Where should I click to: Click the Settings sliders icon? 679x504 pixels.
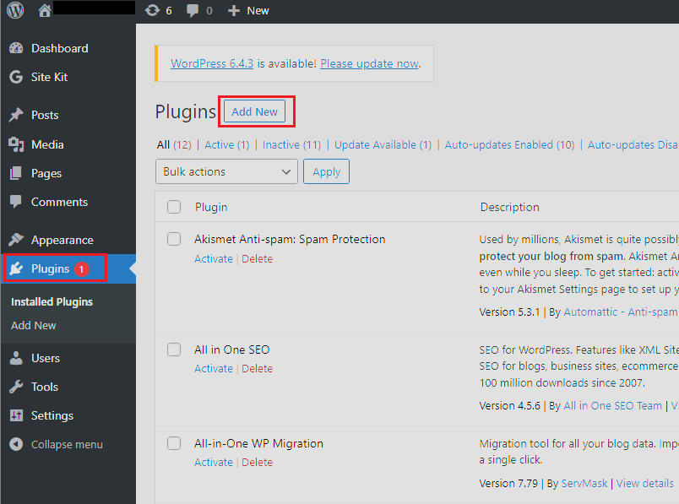pyautogui.click(x=16, y=415)
